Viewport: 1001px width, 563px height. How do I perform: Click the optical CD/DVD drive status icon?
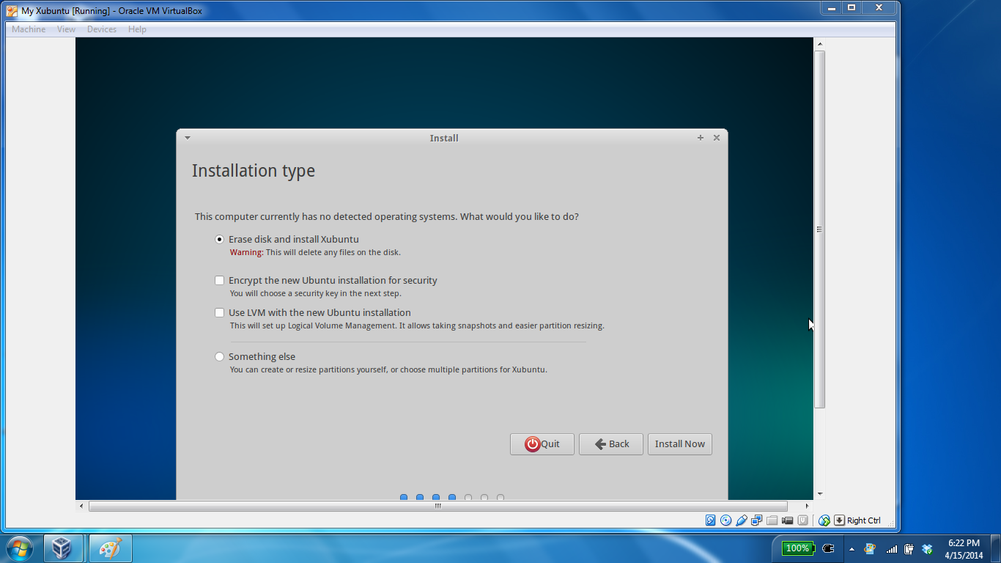pos(725,520)
